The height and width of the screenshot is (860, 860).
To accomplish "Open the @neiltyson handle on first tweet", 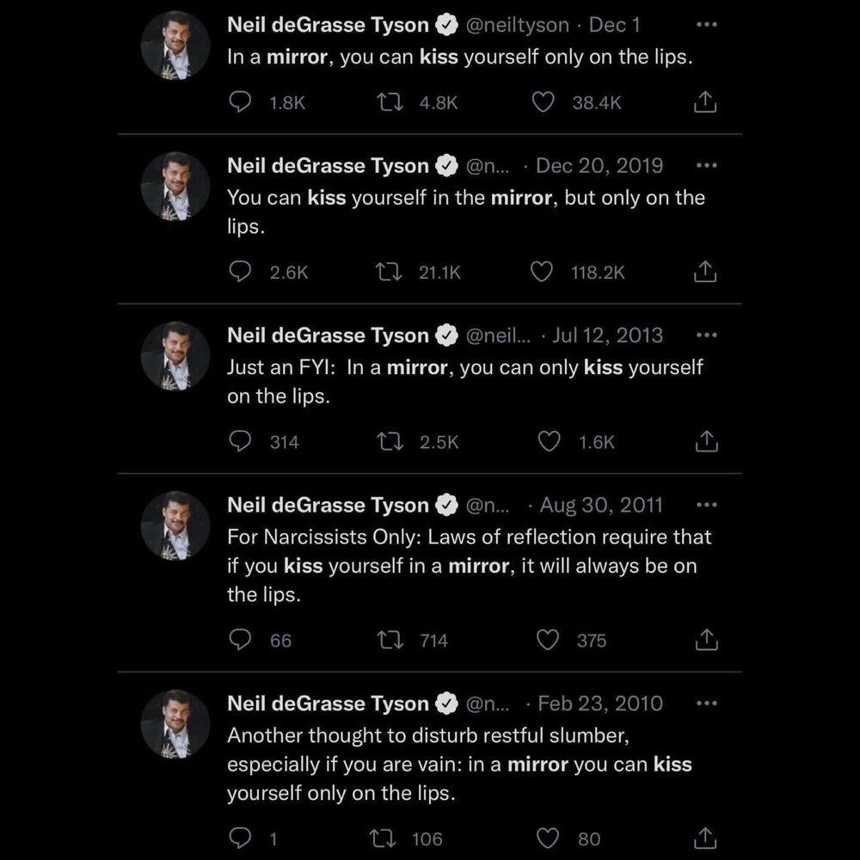I will tap(517, 25).
